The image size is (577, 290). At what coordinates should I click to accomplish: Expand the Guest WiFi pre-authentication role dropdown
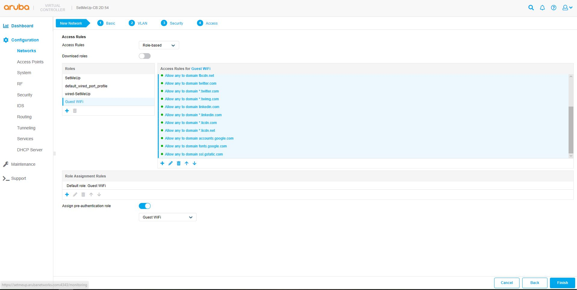coord(167,217)
